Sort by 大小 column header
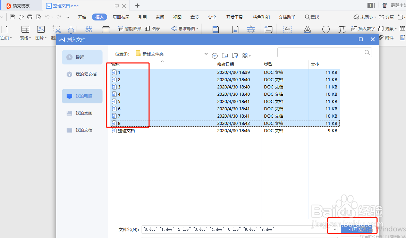Viewport: 406px width, 238px height. 324,64
